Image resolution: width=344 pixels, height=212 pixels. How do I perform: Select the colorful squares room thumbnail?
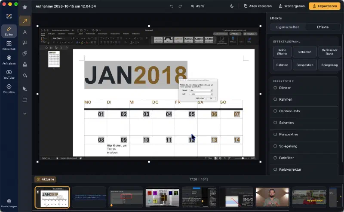[163, 197]
